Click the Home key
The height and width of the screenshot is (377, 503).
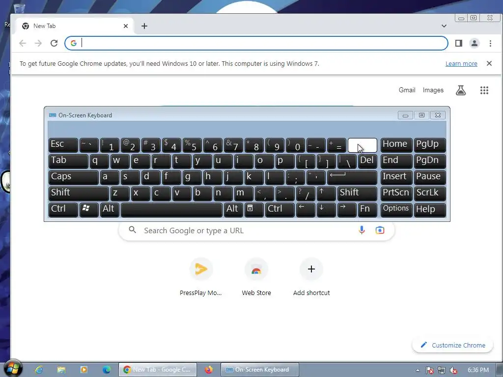(x=396, y=145)
